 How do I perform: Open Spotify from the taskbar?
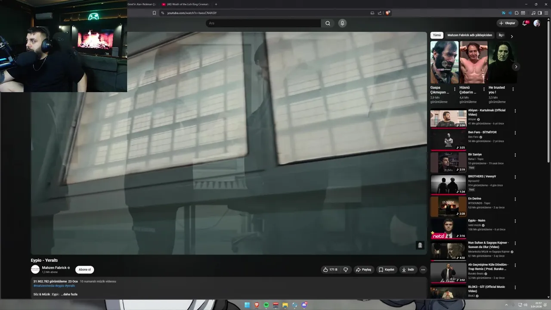point(266,305)
